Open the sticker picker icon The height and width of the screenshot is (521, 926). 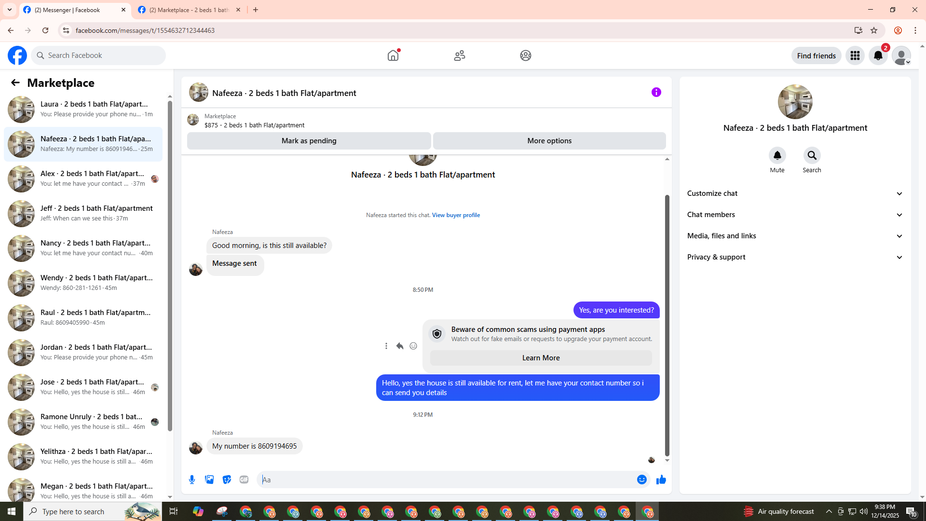point(227,480)
